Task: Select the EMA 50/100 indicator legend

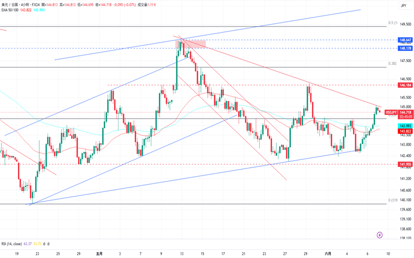Action: [x=10, y=10]
